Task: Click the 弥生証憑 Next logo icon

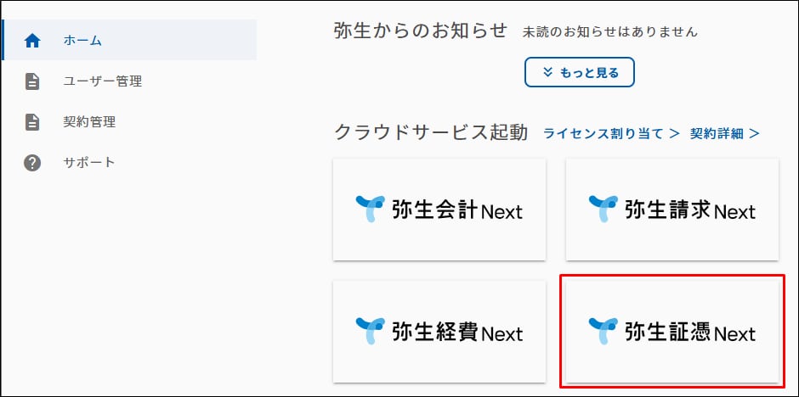Action: point(603,331)
